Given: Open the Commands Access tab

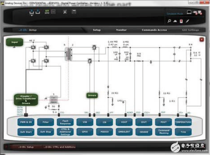Looking at the screenshot, I should pos(154,30).
